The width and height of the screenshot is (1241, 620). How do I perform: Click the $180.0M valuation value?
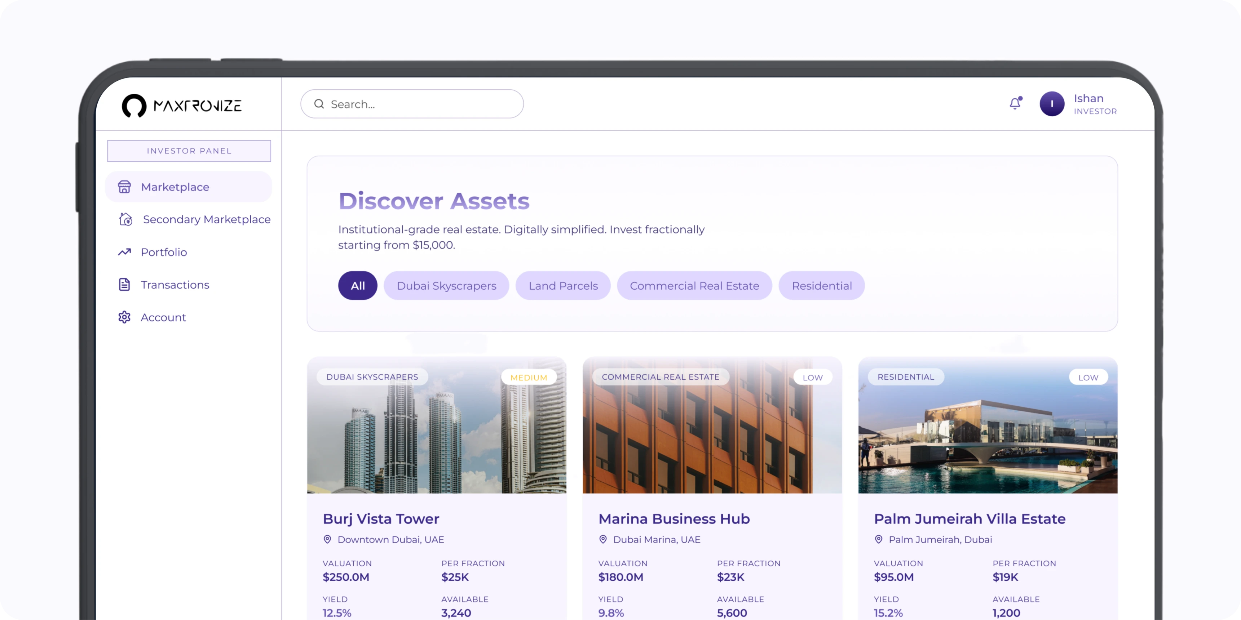(620, 577)
